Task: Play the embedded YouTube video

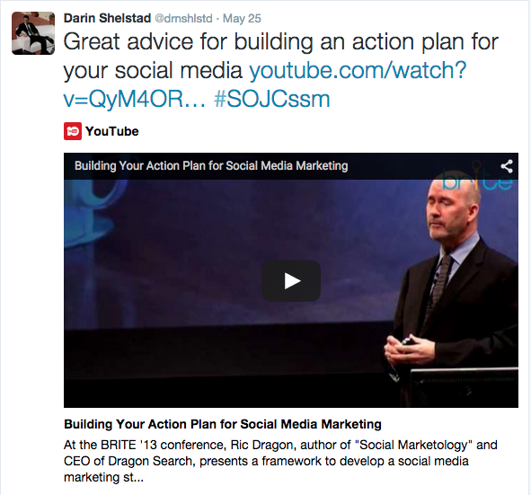Action: [x=291, y=281]
